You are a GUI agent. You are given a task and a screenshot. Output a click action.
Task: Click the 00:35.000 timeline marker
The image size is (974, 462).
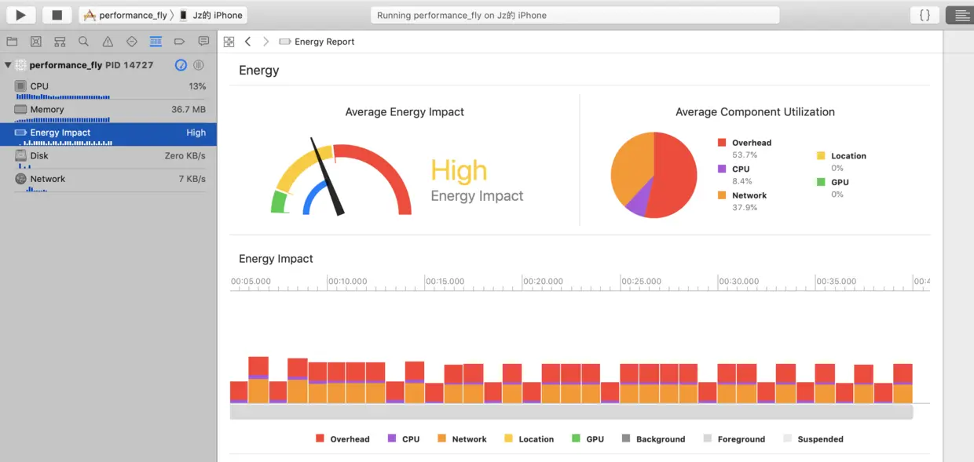tap(837, 281)
